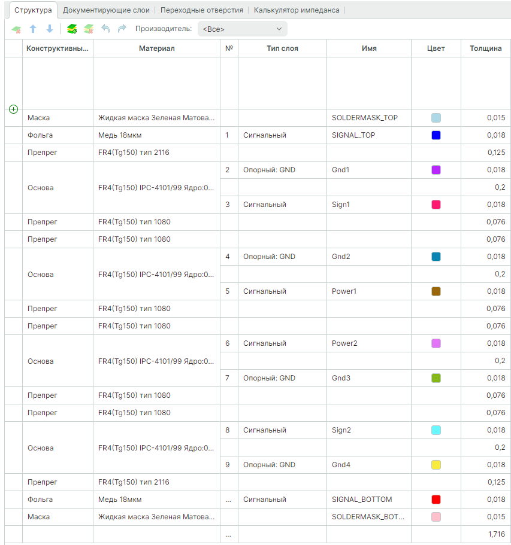This screenshot has height=545, width=511.
Task: Click Опорный: GND type for layer 9
Action: 282,465
